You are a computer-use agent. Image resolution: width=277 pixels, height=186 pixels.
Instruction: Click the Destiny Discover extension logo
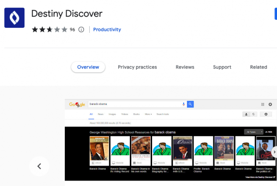[14, 18]
